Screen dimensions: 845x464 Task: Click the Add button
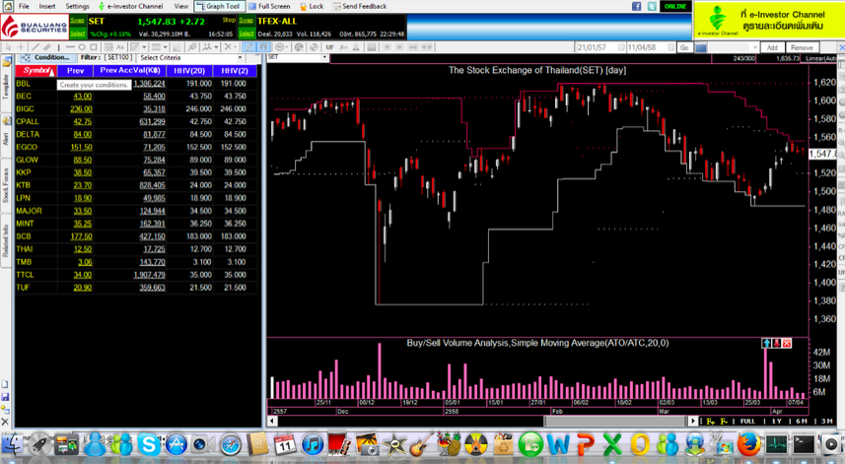772,47
